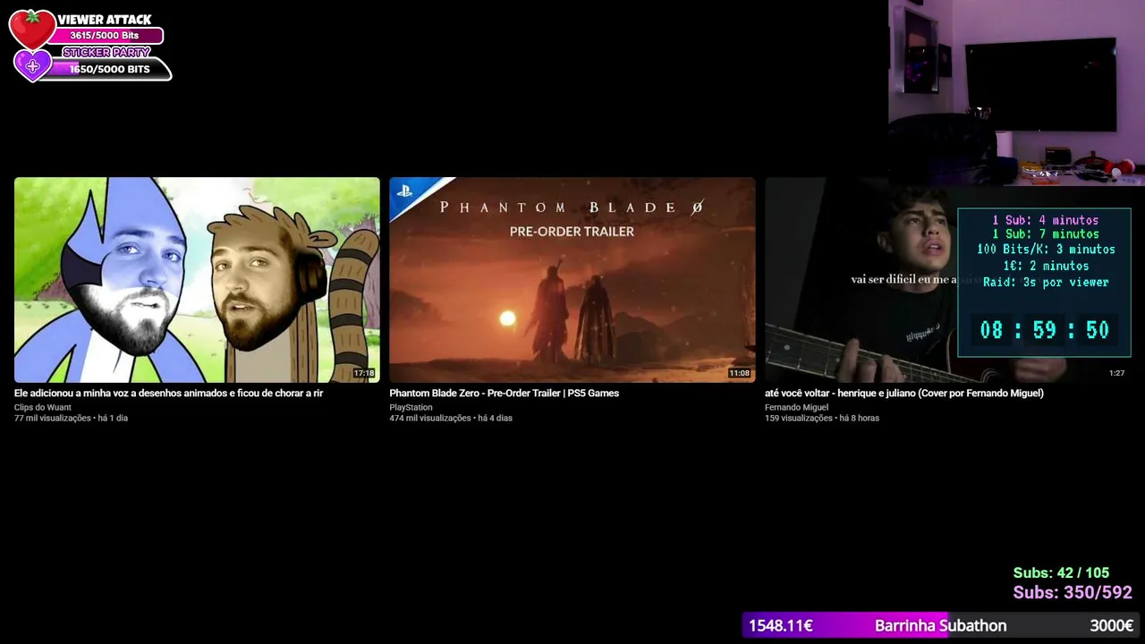The height and width of the screenshot is (644, 1145).
Task: Click the purple "Subs: 350/592" counter
Action: click(x=1073, y=593)
